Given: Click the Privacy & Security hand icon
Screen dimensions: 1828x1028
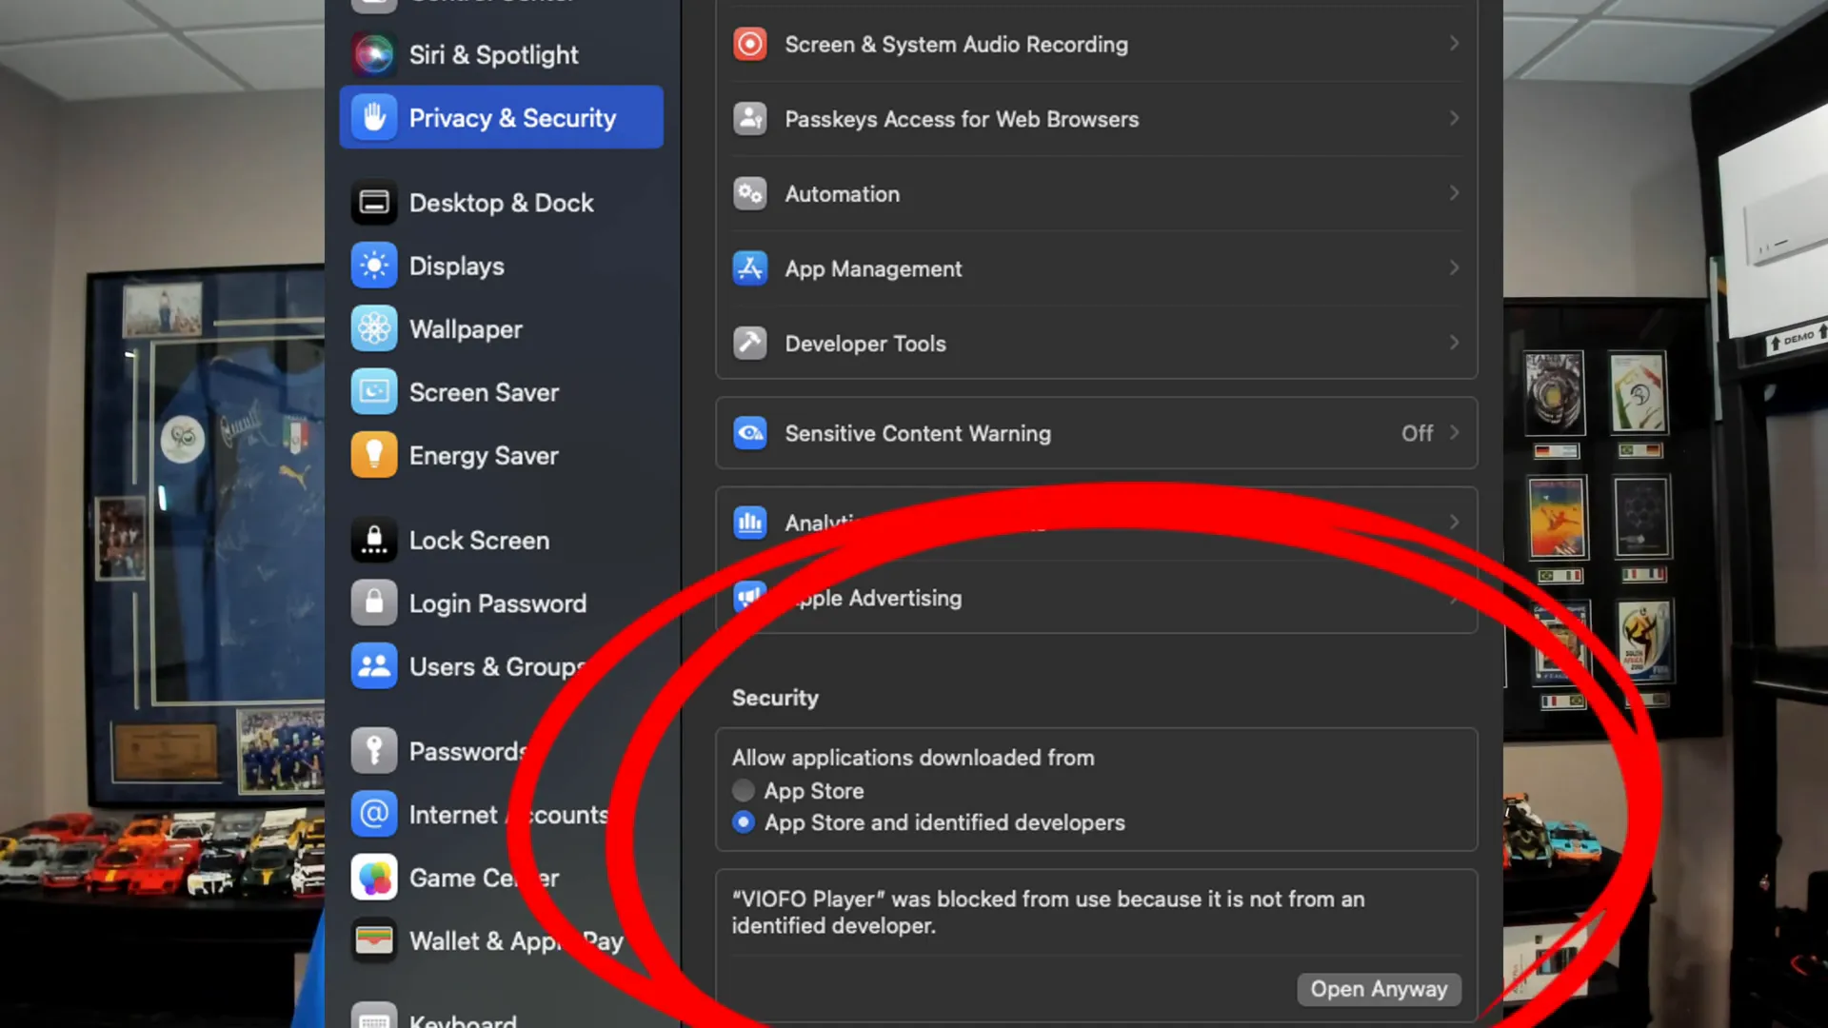Looking at the screenshot, I should click(x=374, y=118).
